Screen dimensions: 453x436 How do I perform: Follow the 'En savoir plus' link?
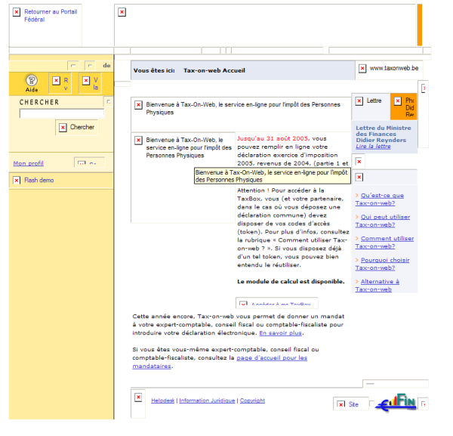281,332
